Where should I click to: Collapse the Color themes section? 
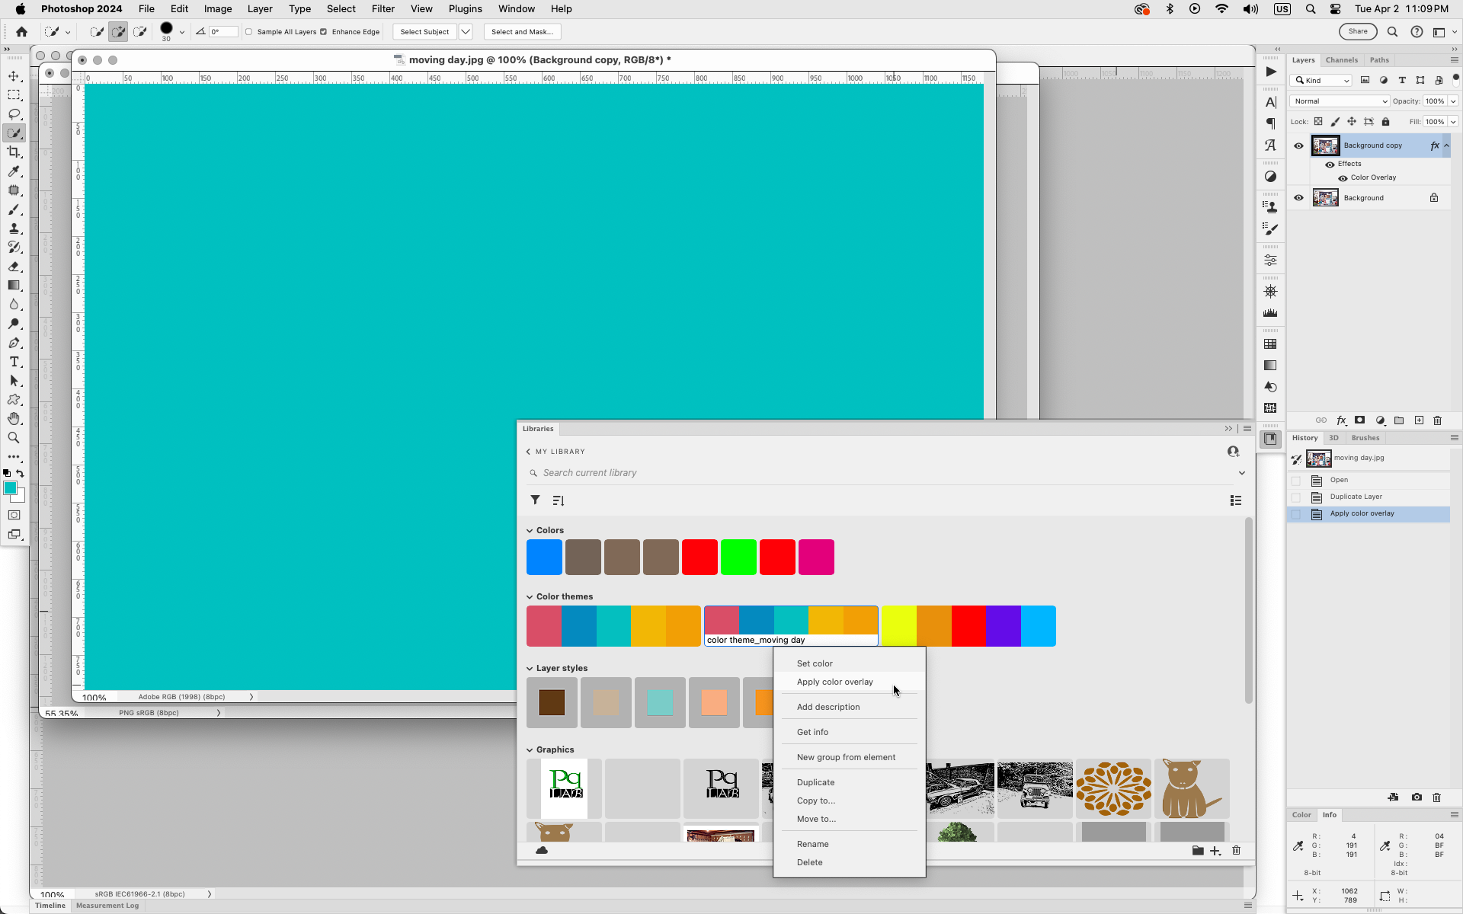(530, 596)
